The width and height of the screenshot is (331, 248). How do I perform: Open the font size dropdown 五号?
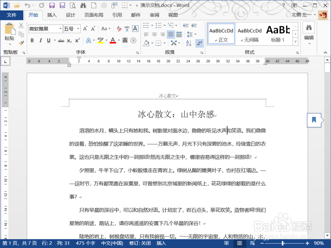[78, 29]
